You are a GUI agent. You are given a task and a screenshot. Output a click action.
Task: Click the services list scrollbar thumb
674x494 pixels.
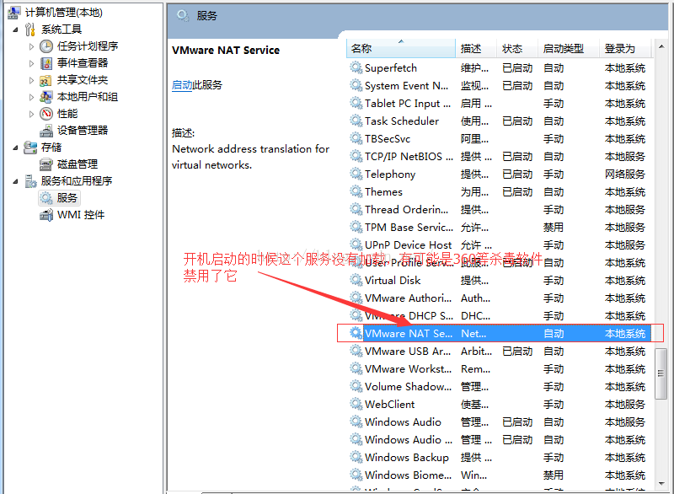(x=661, y=373)
